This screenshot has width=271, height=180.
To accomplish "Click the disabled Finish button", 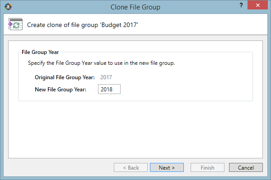I will (207, 167).
